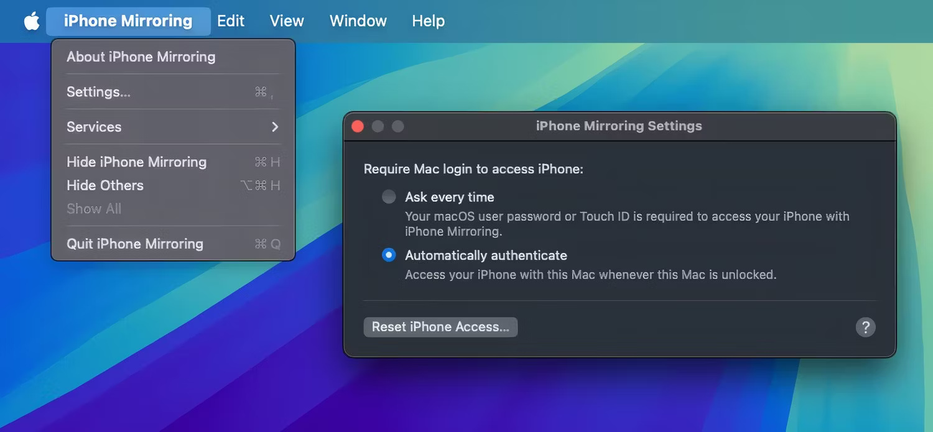Screen dimensions: 933x432
Task: Click the help question mark icon
Action: [865, 326]
